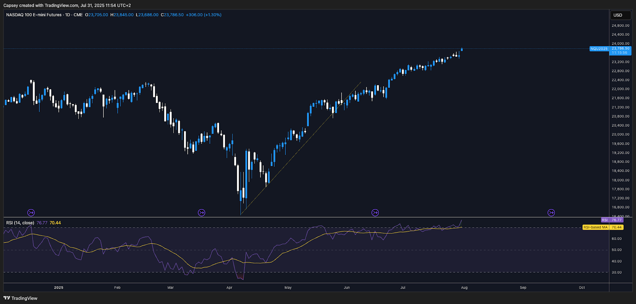636x304 pixels.
Task: Click the 20,000.00 price scale label
Action: (620, 135)
